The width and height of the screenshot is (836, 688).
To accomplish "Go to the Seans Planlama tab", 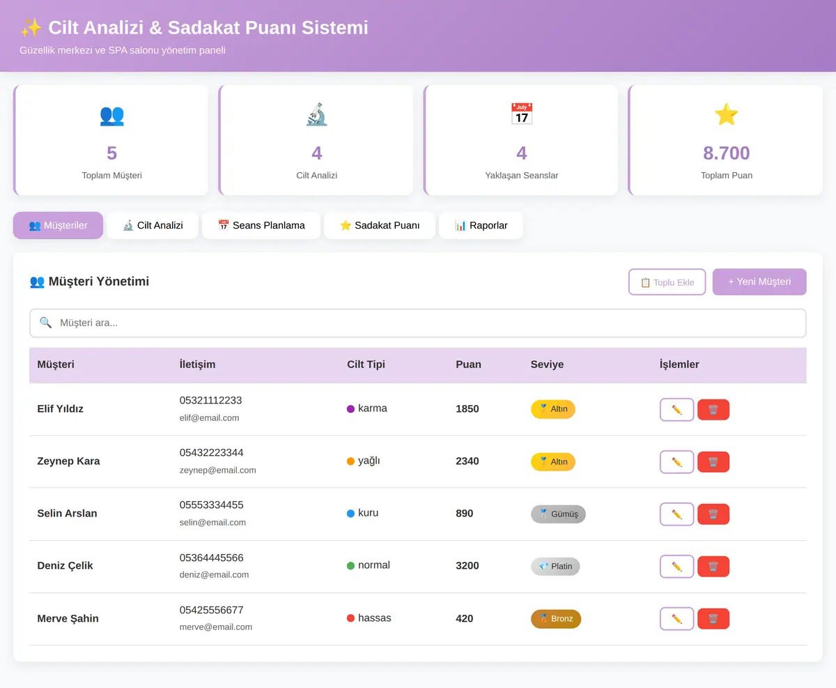I will tap(261, 225).
